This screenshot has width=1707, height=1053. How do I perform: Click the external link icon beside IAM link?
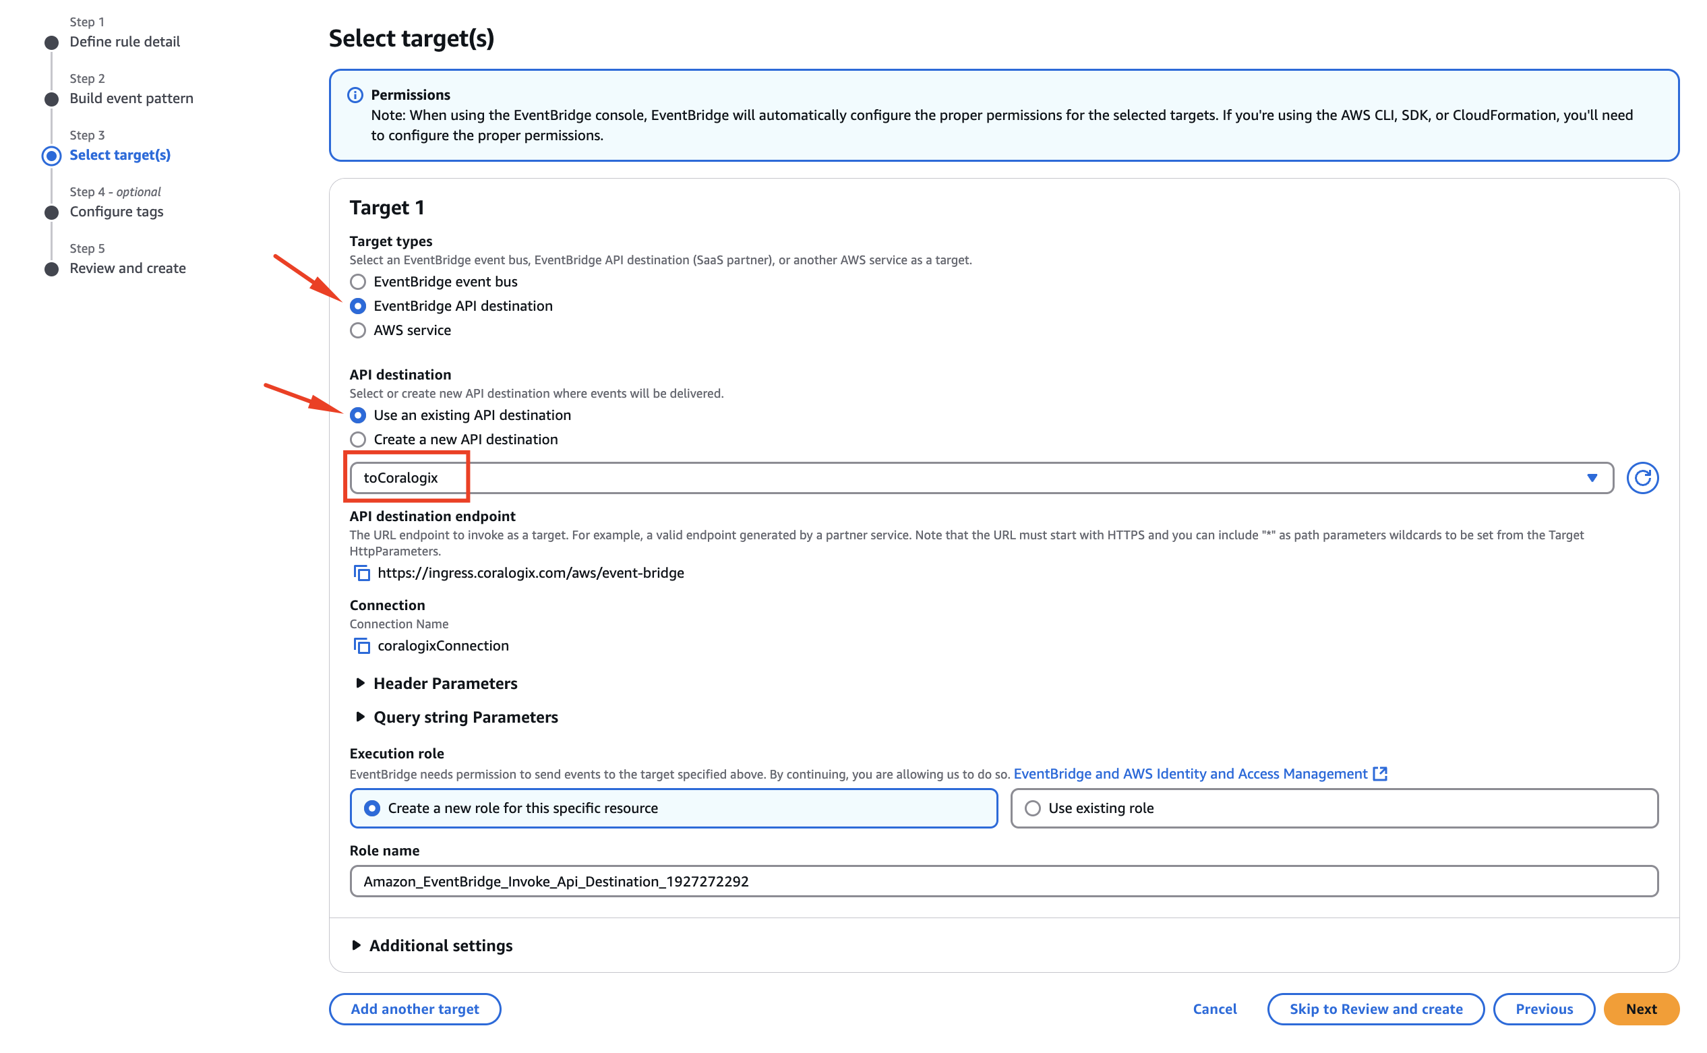point(1379,774)
